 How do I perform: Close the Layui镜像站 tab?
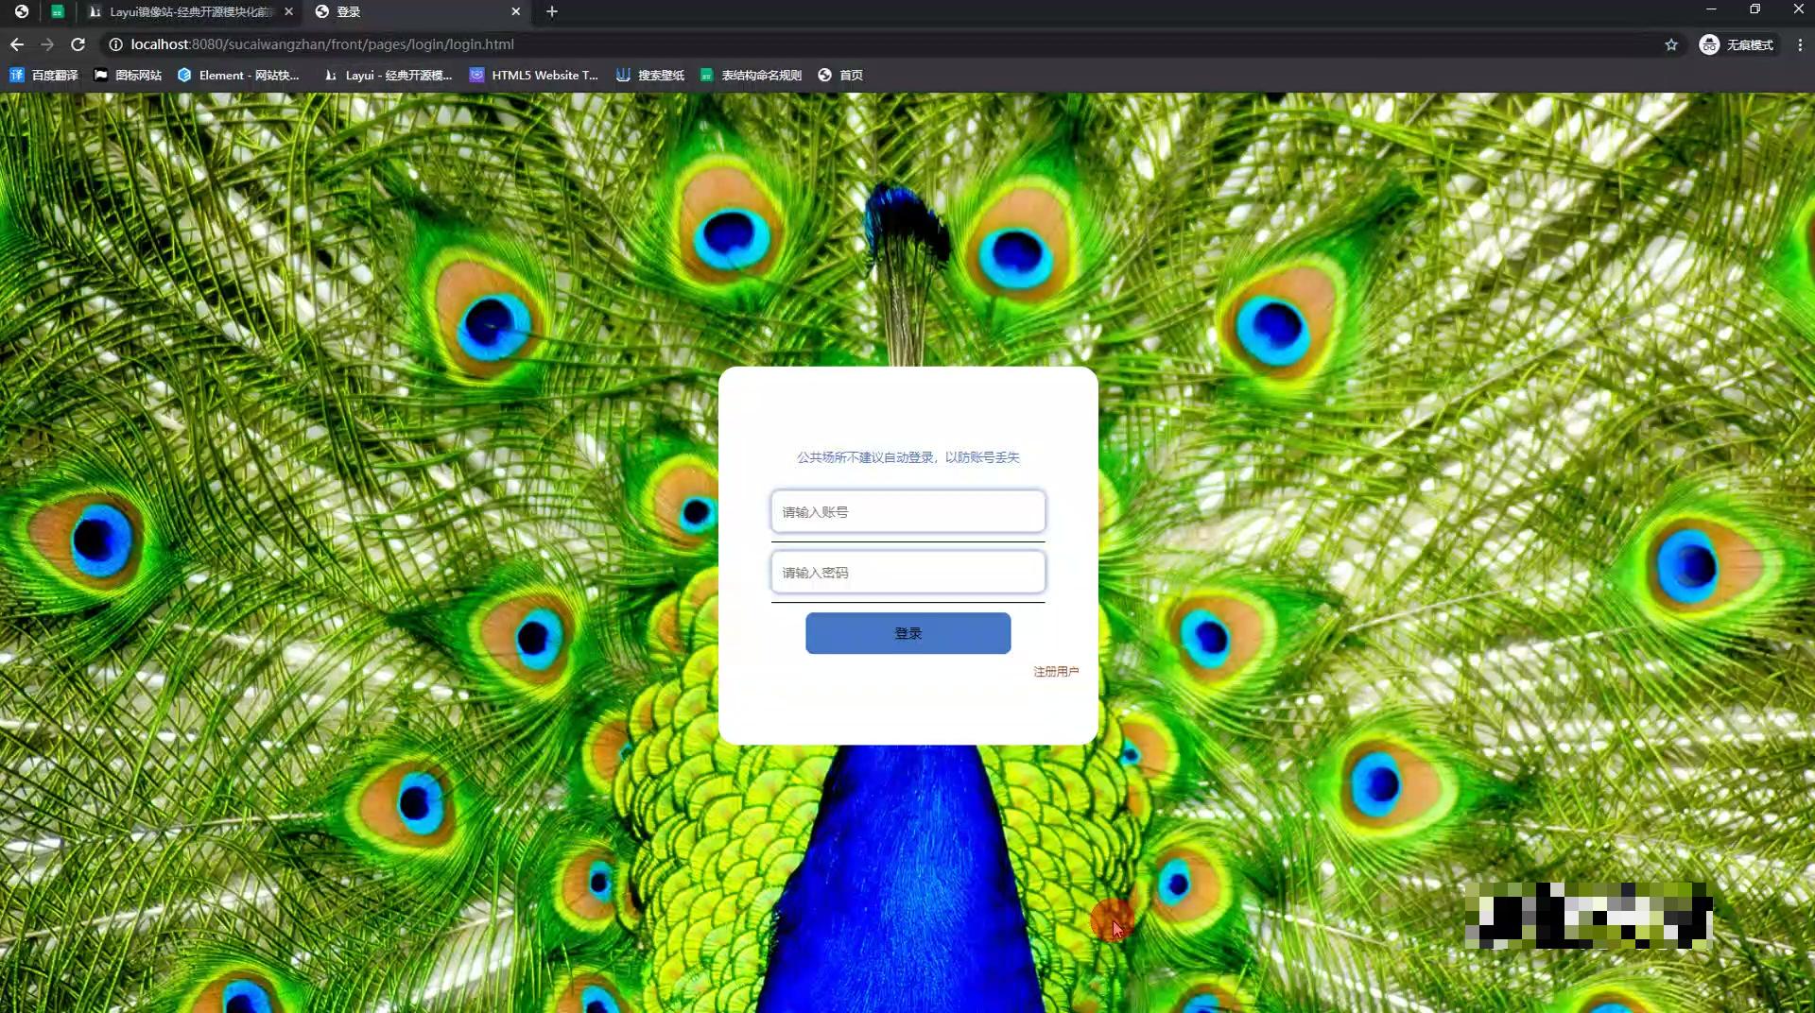[x=288, y=11]
